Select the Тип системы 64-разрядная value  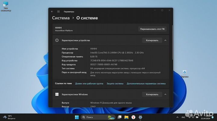(x=118, y=69)
